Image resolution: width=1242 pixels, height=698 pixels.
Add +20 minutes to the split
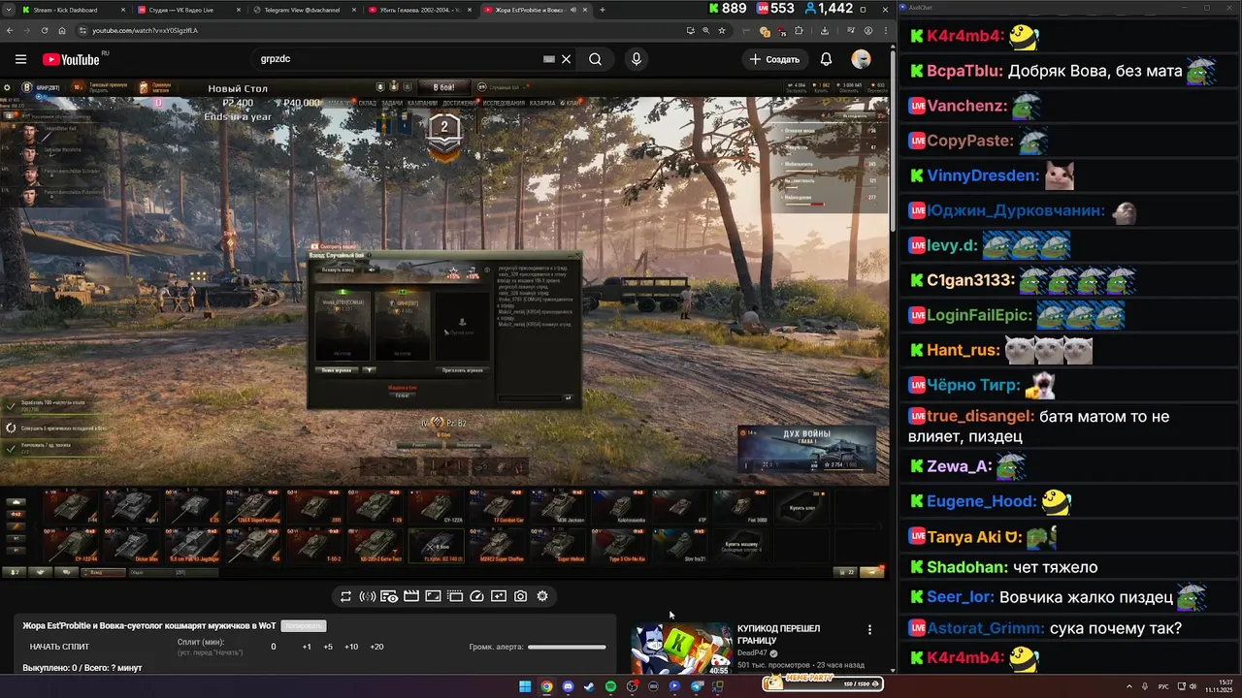(376, 647)
